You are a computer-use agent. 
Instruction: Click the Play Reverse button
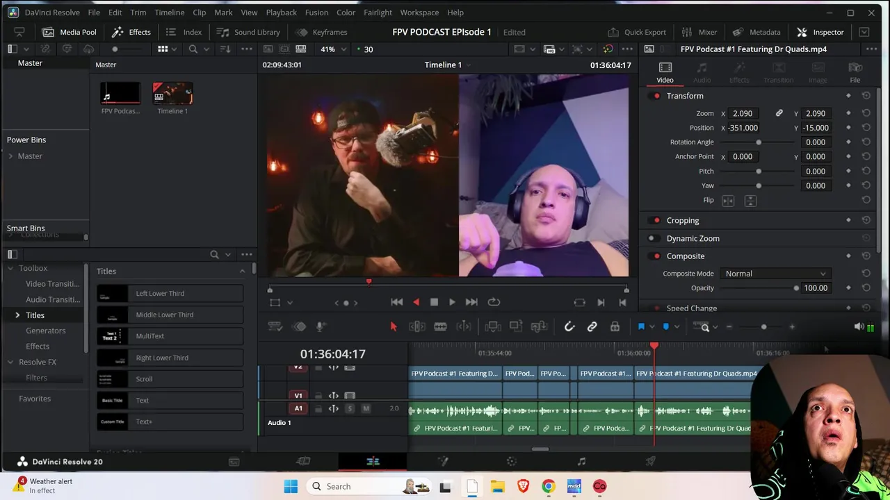click(416, 302)
